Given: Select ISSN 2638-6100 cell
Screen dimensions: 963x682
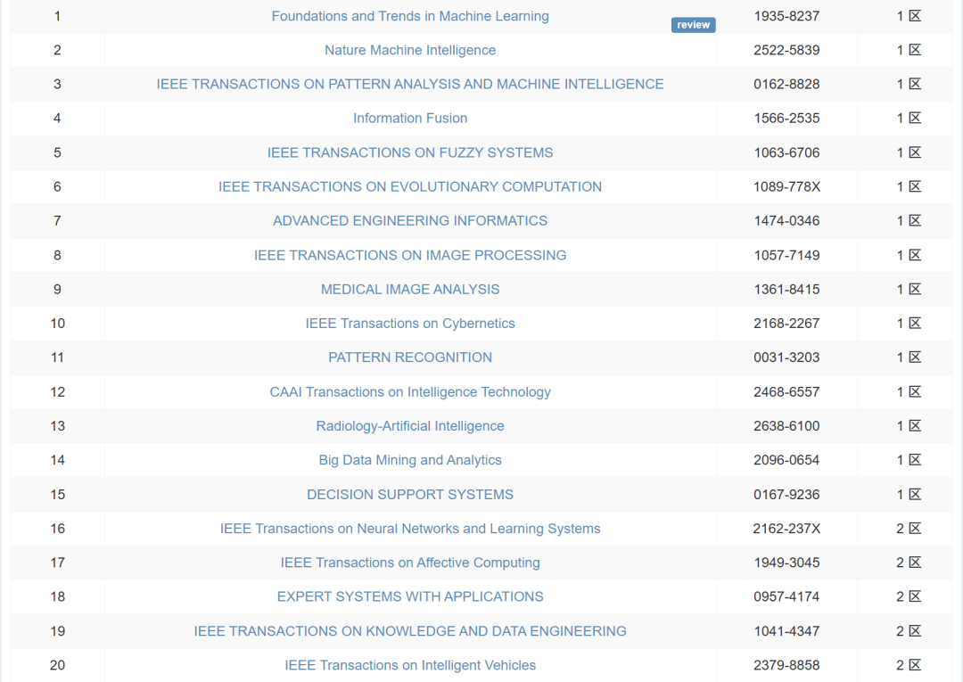Looking at the screenshot, I should [x=786, y=426].
